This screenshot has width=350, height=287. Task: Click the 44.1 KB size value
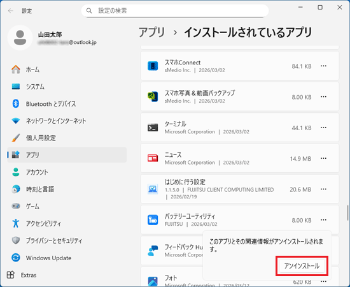tap(302, 128)
